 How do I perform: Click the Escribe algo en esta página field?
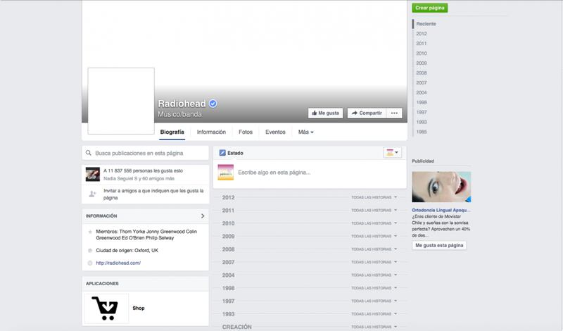coord(274,173)
